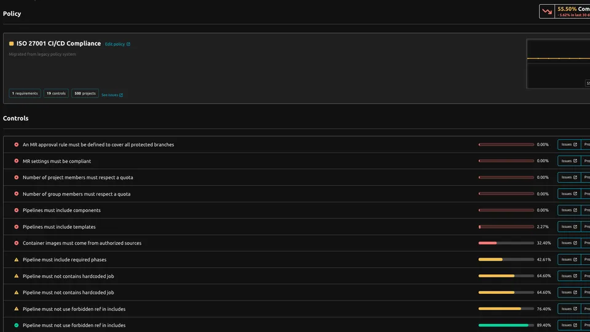The height and width of the screenshot is (332, 590).
Task: Click the downward trend icon beside 55.50% compliance
Action: tap(547, 11)
